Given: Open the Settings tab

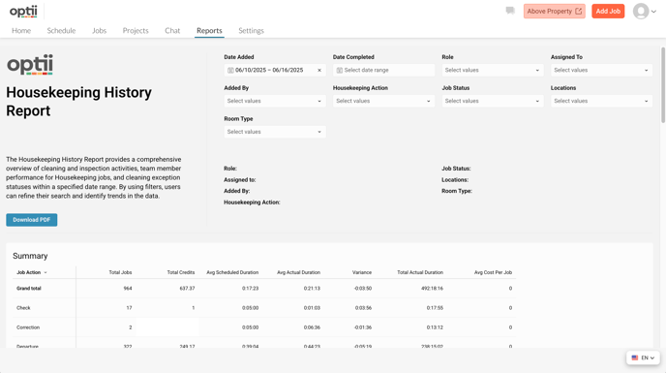Looking at the screenshot, I should (x=251, y=31).
